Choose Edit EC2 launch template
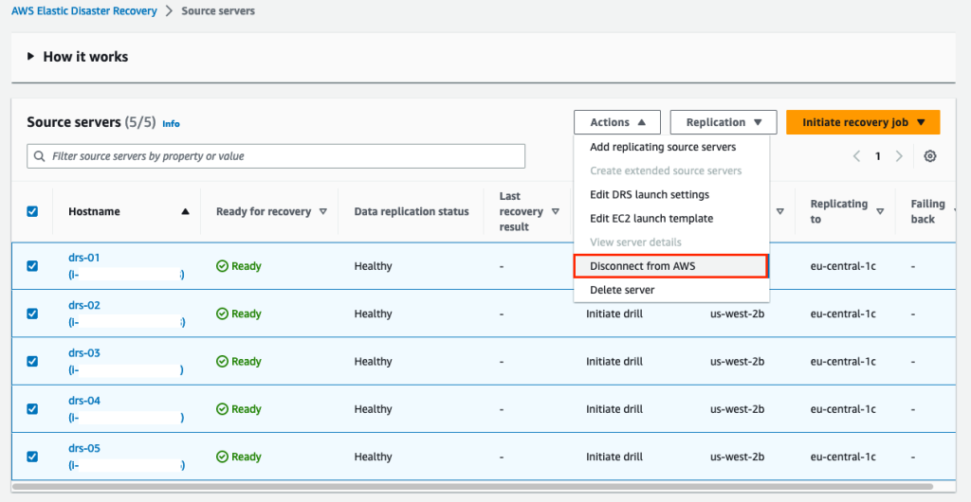 click(x=671, y=218)
